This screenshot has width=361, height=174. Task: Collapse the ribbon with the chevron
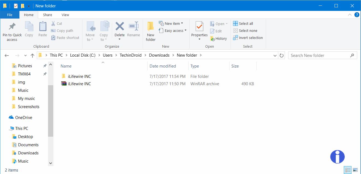click(350, 15)
